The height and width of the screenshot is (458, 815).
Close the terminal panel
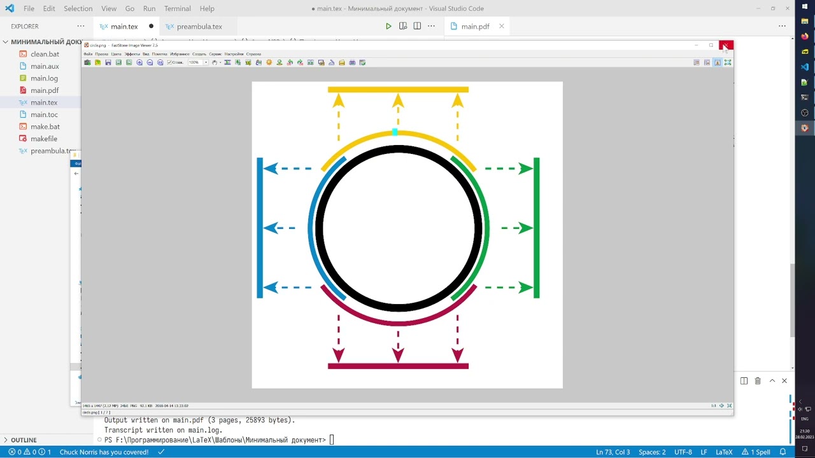[x=784, y=380]
